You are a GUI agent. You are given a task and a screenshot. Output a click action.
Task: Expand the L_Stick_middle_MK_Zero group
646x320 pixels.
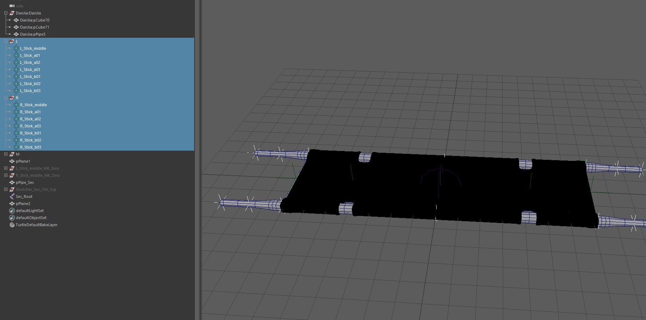click(x=5, y=168)
